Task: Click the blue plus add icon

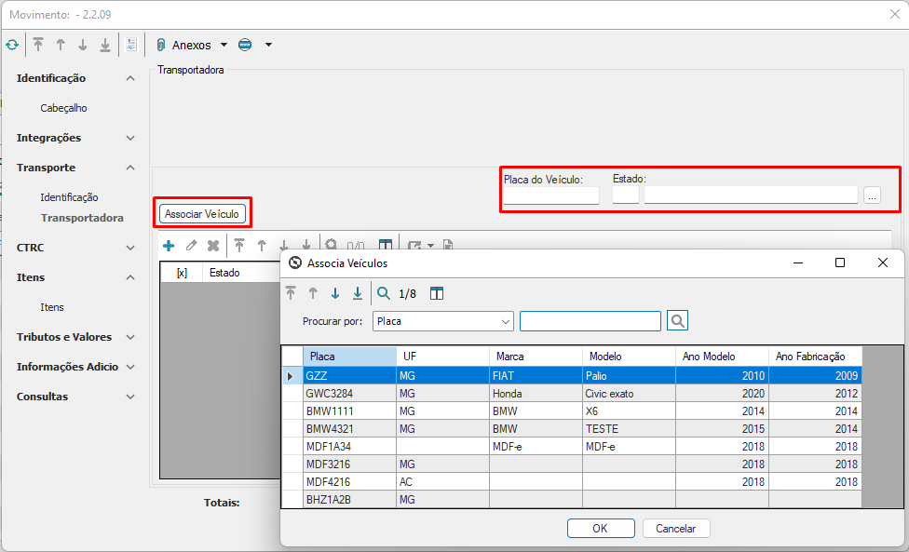Action: click(x=169, y=246)
